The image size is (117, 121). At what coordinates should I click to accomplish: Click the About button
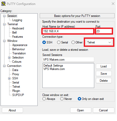click(12, 110)
